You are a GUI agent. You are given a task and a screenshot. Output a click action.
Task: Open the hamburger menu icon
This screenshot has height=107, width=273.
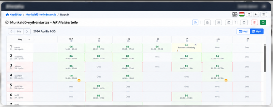(263, 14)
